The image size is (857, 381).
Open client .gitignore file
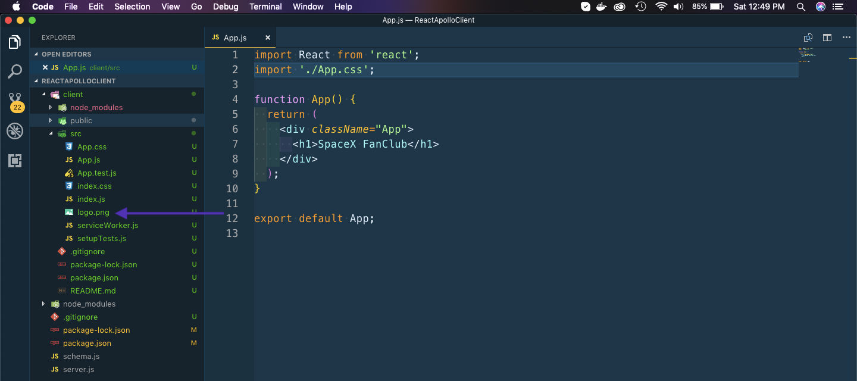click(x=87, y=251)
